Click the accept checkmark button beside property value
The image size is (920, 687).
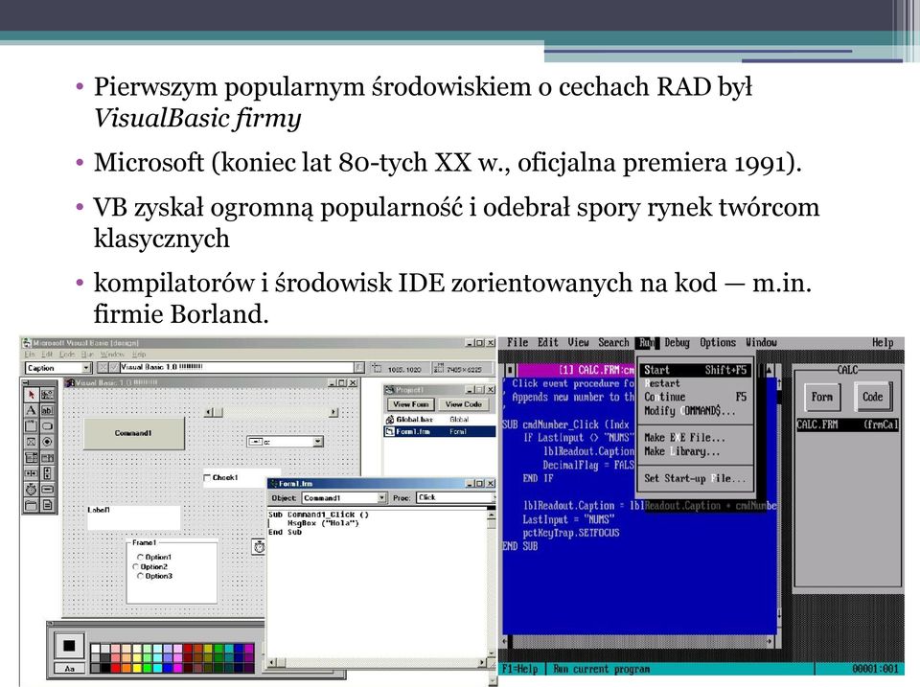point(114,368)
